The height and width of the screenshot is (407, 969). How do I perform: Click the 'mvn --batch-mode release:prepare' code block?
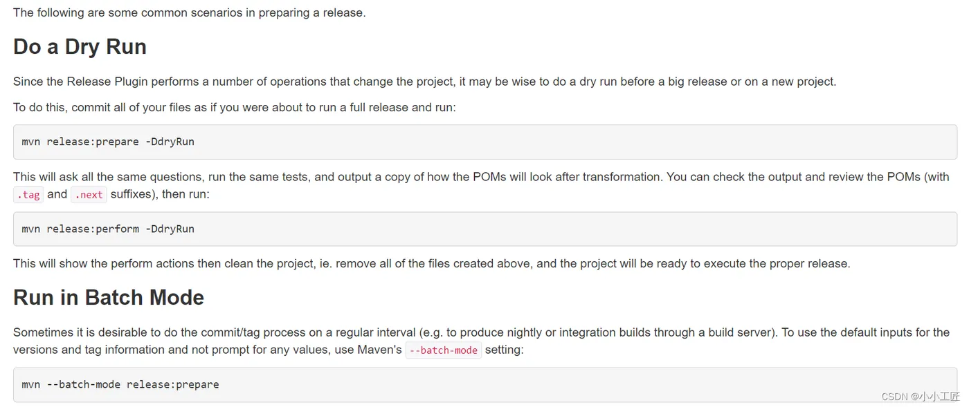coord(485,384)
